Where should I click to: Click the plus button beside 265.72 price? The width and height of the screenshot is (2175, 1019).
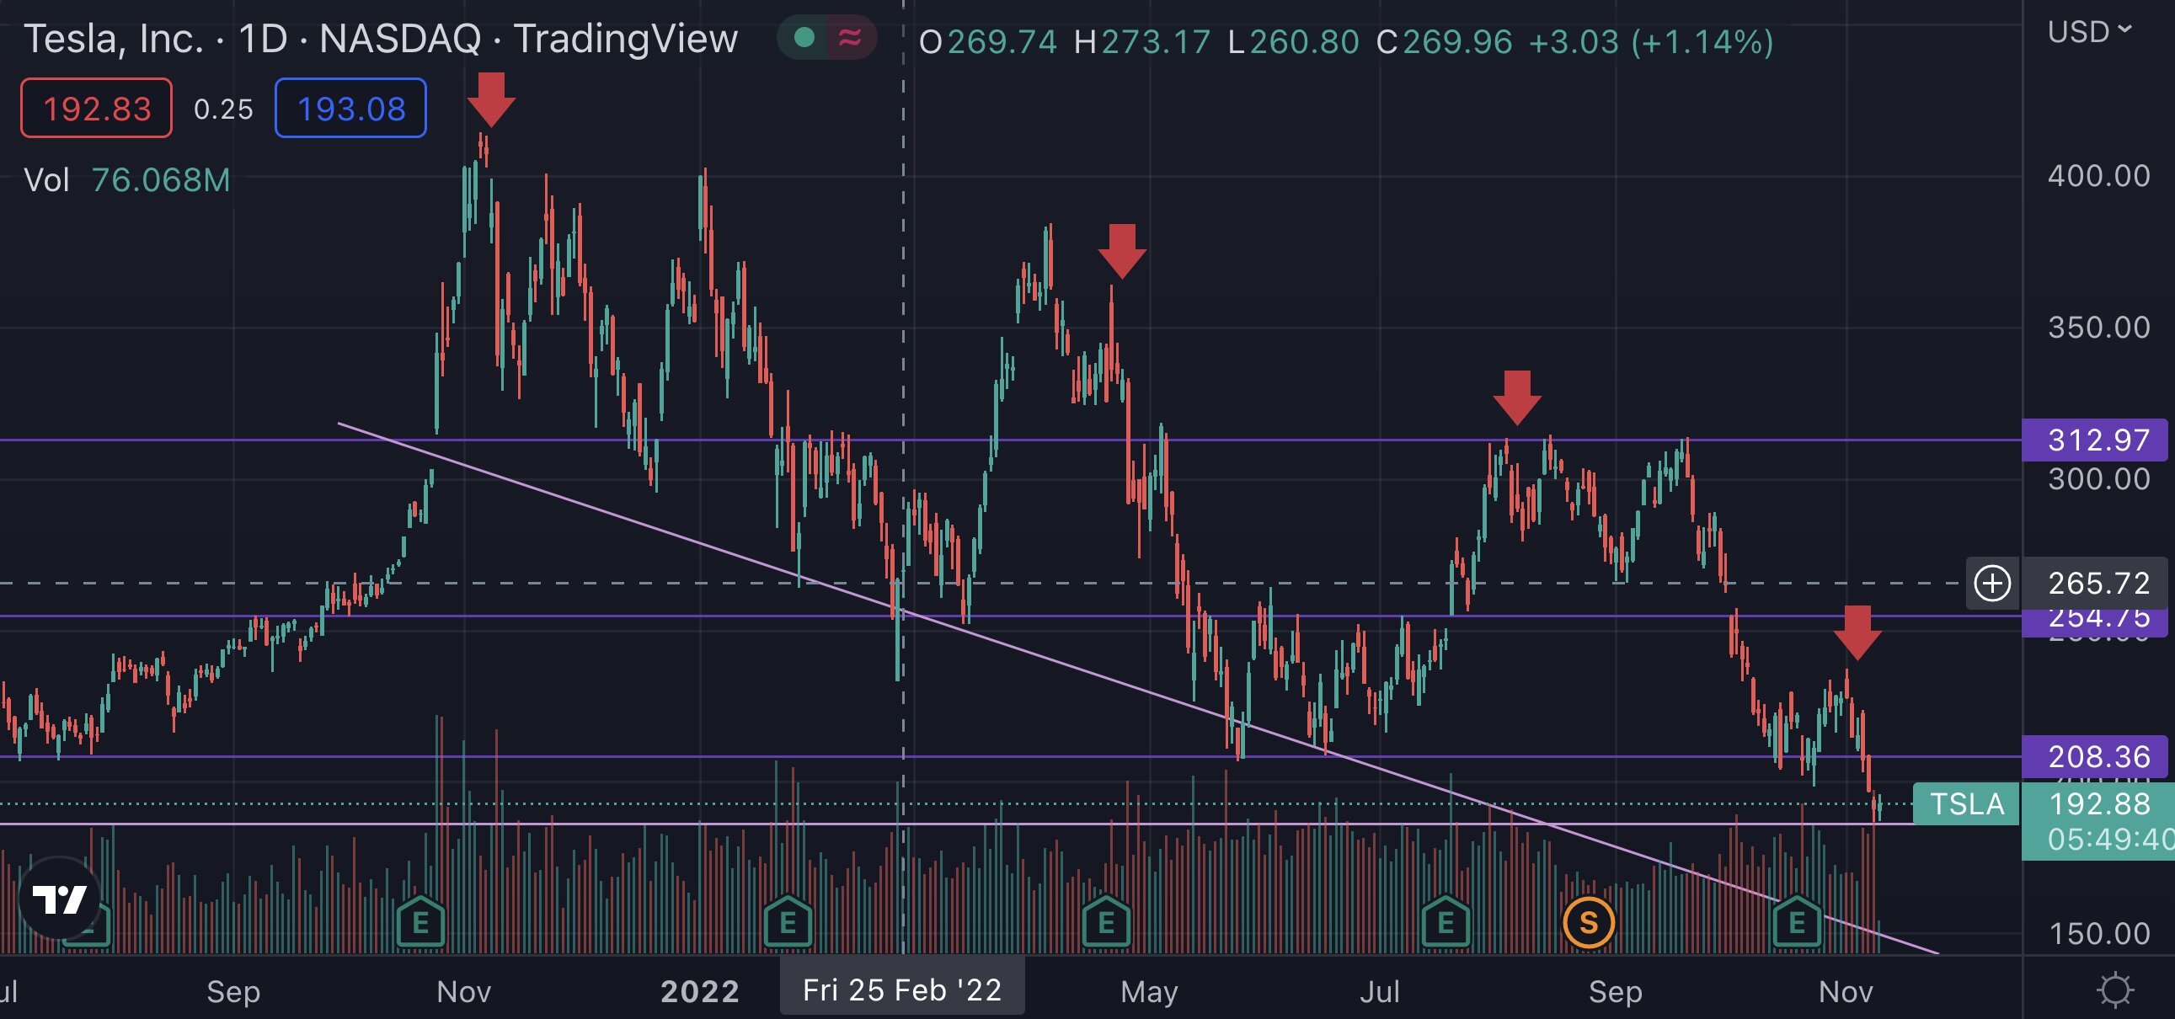(1991, 584)
